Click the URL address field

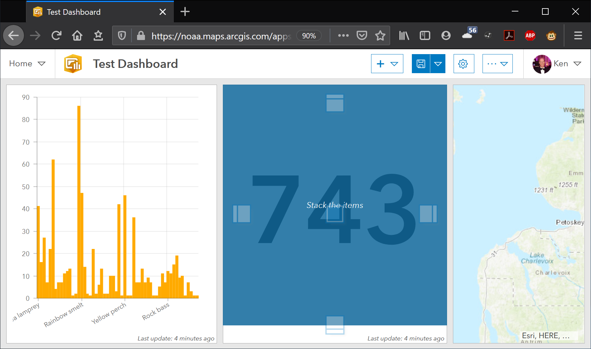tap(221, 36)
